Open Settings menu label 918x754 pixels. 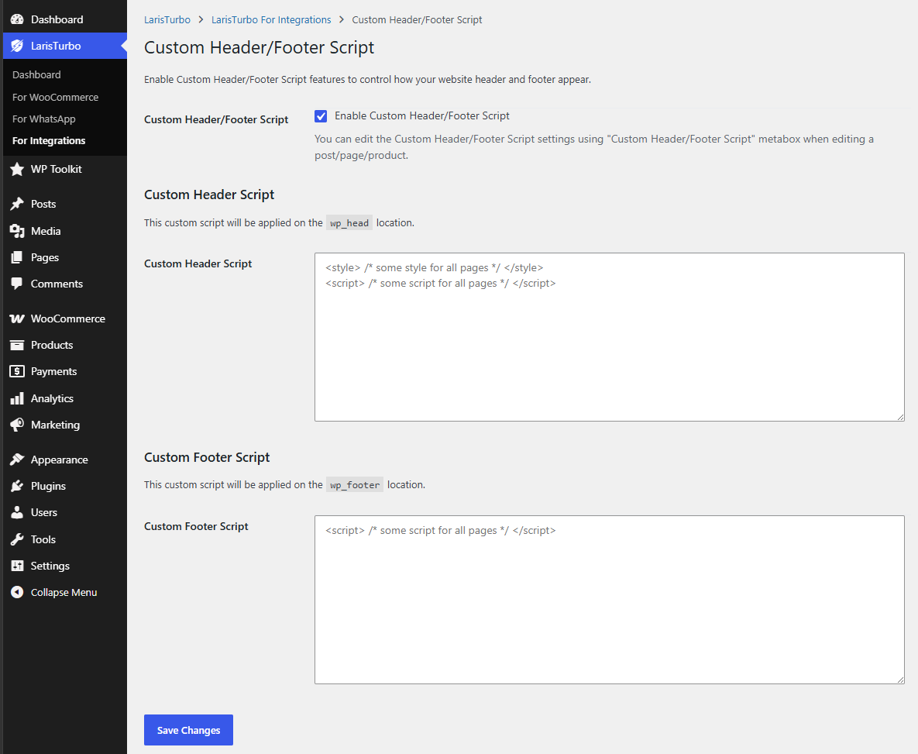pos(50,566)
